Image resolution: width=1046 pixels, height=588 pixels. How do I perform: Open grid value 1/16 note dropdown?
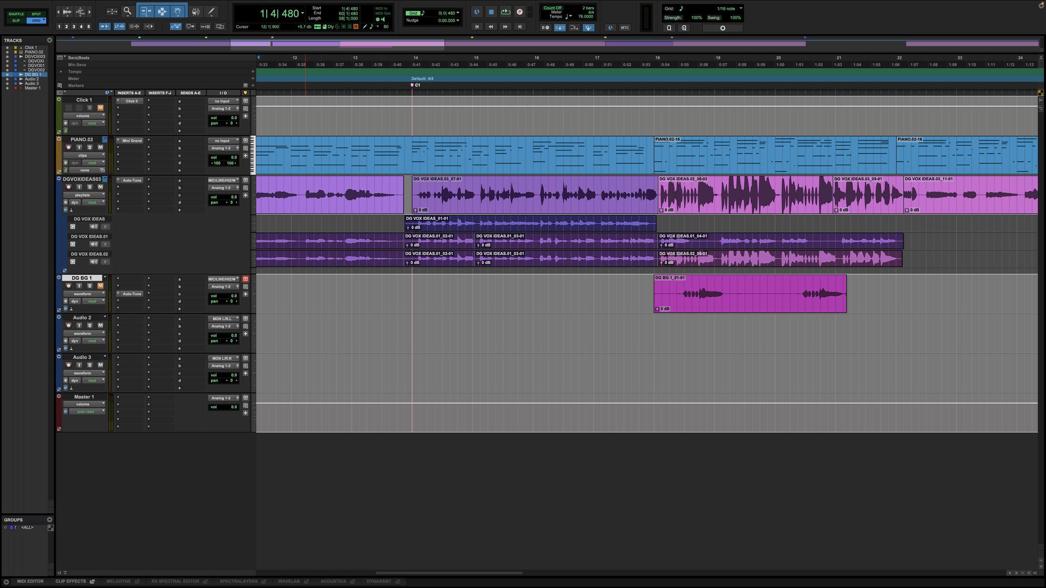coord(729,8)
